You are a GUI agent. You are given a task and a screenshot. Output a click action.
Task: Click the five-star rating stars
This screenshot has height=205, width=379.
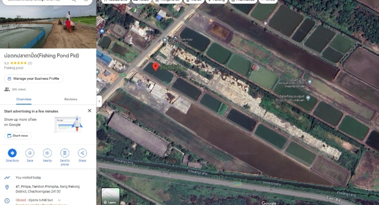[x=19, y=63]
